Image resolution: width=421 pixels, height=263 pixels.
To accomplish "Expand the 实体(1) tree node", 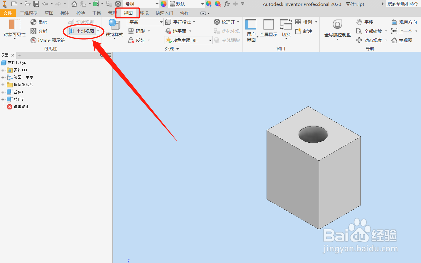I will [3, 70].
